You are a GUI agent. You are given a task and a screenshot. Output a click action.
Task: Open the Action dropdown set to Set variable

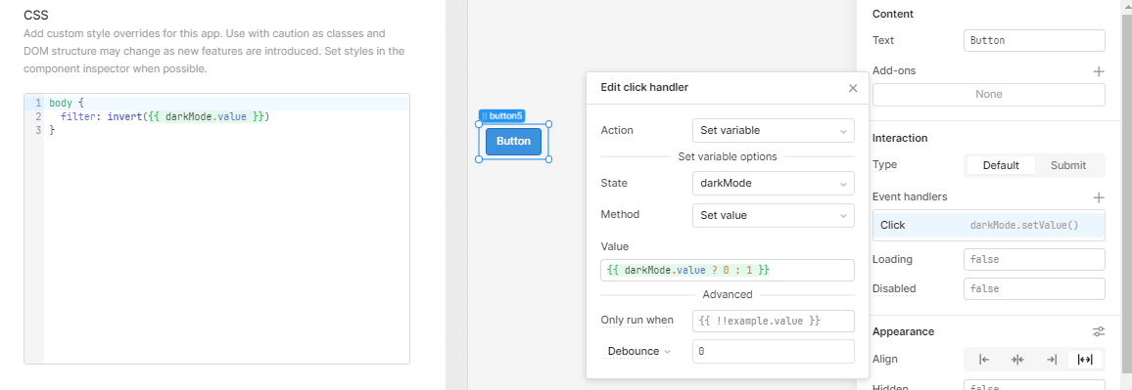pos(774,130)
